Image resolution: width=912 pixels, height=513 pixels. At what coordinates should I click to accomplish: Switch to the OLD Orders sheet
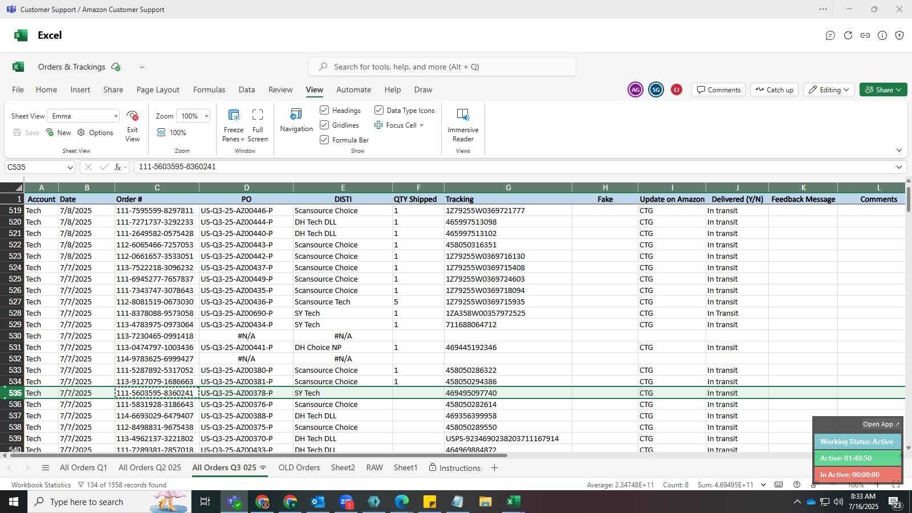click(x=299, y=467)
